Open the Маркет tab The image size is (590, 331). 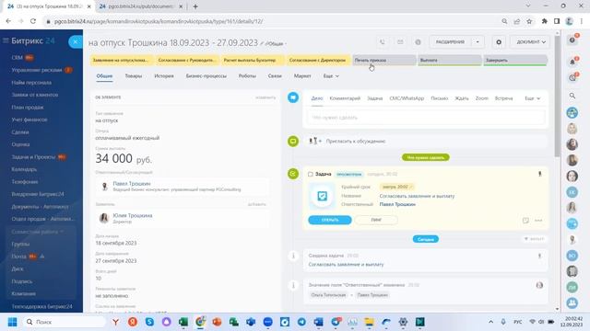tap(302, 75)
